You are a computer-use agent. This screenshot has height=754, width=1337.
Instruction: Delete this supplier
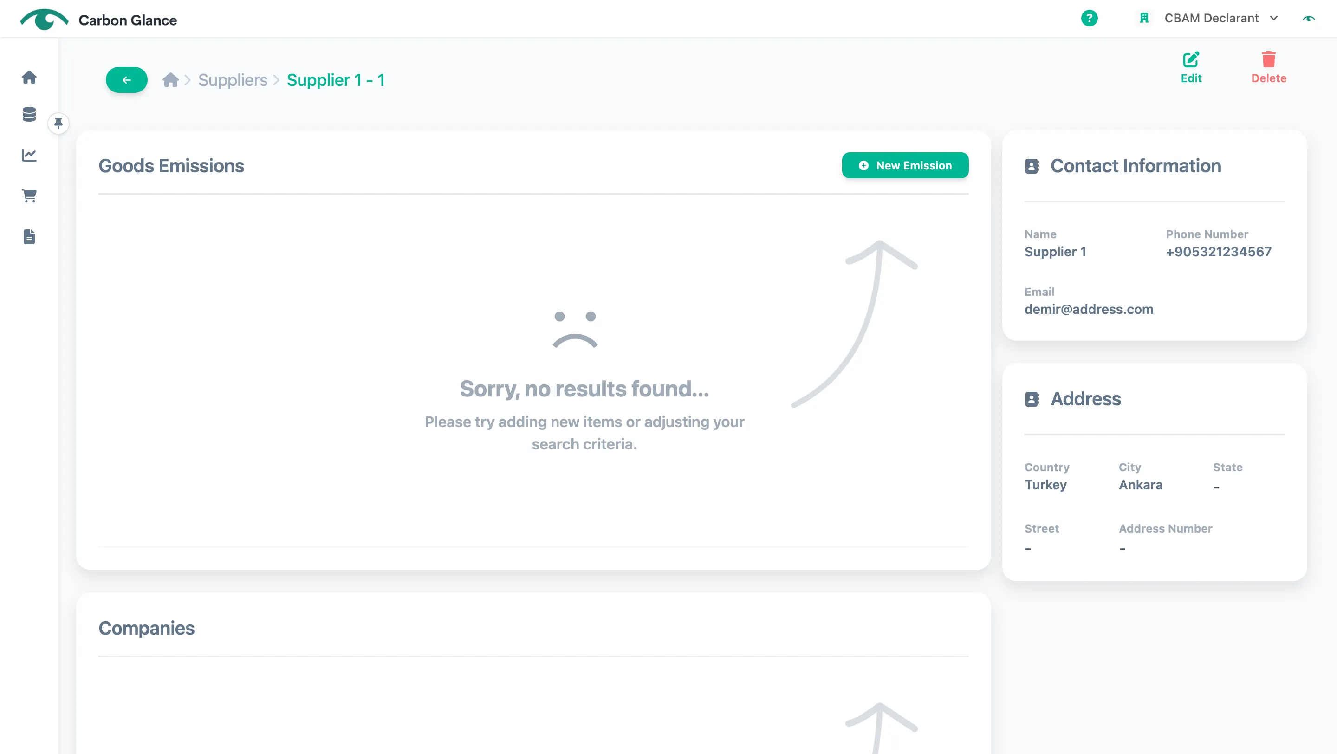coord(1268,67)
